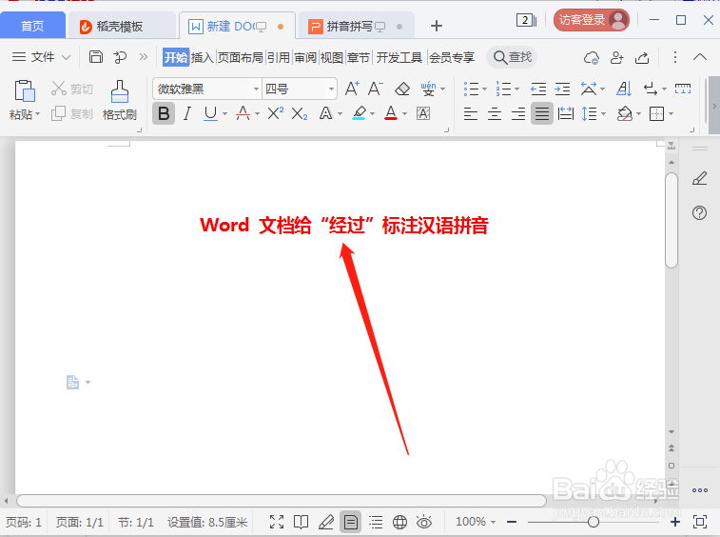
Task: Click the eye protection mode icon
Action: coord(424,522)
